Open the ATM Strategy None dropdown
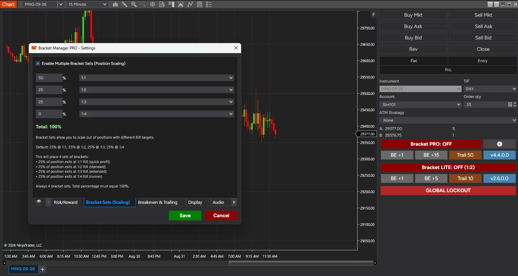 448,120
